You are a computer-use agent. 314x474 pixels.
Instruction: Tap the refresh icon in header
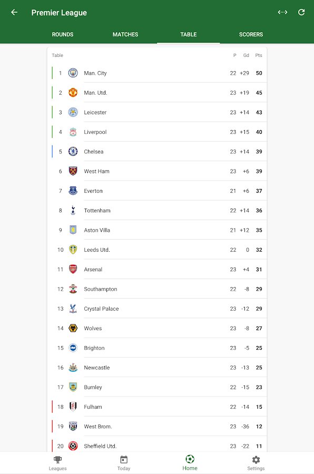pos(301,13)
